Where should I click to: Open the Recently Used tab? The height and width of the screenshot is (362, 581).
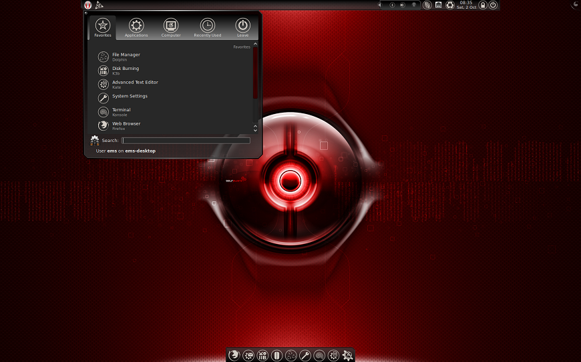pos(207,28)
